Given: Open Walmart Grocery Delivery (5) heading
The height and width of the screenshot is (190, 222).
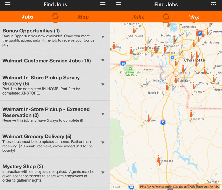Looking at the screenshot, I should [37, 136].
